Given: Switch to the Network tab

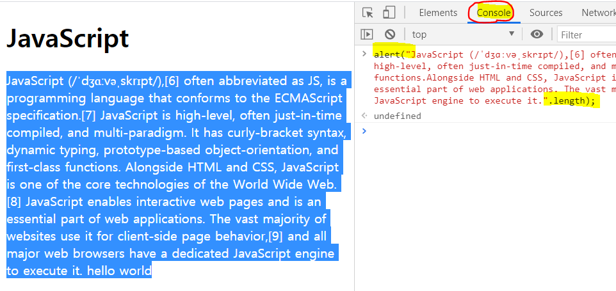Looking at the screenshot, I should [x=598, y=13].
